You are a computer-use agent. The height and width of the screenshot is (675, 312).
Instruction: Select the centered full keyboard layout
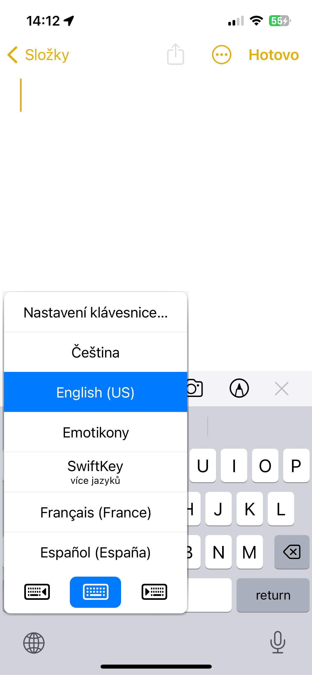(95, 592)
